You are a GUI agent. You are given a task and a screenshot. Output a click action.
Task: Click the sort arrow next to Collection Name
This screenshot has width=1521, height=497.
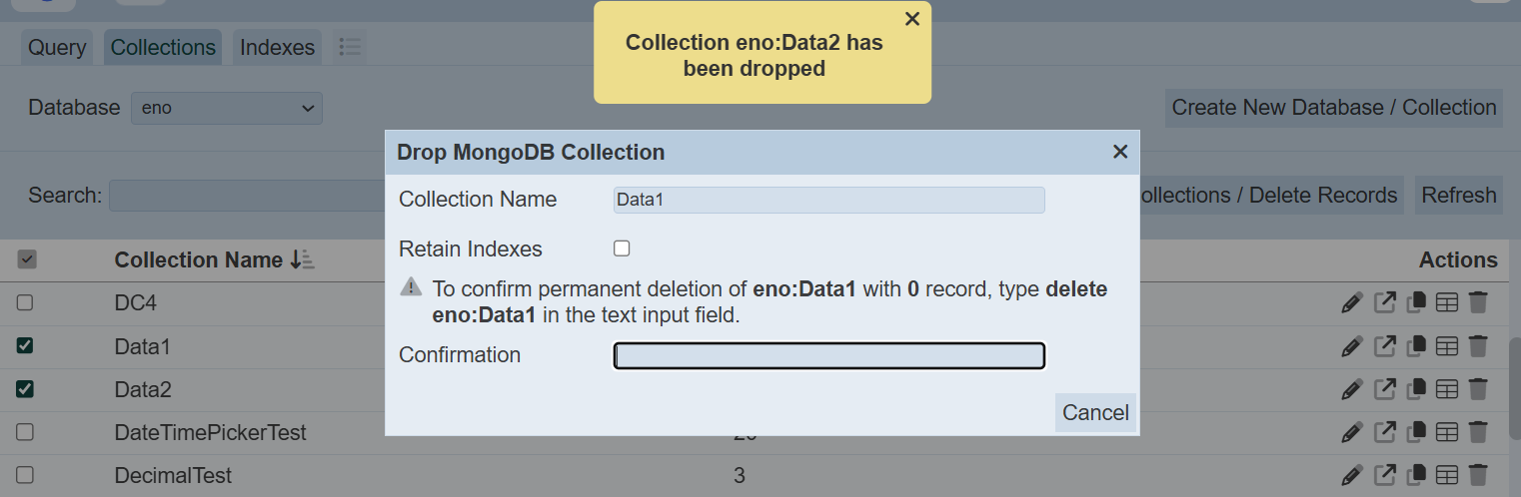click(302, 260)
